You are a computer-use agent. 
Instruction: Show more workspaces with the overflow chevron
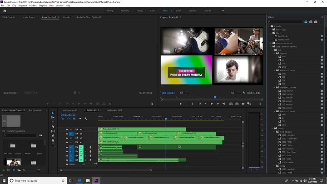223,10
